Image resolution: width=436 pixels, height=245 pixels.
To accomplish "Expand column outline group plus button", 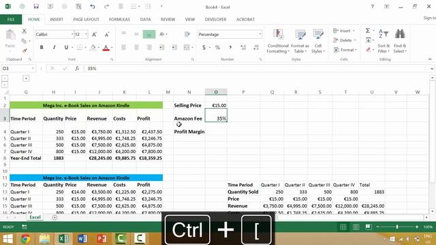I will click(26, 79).
